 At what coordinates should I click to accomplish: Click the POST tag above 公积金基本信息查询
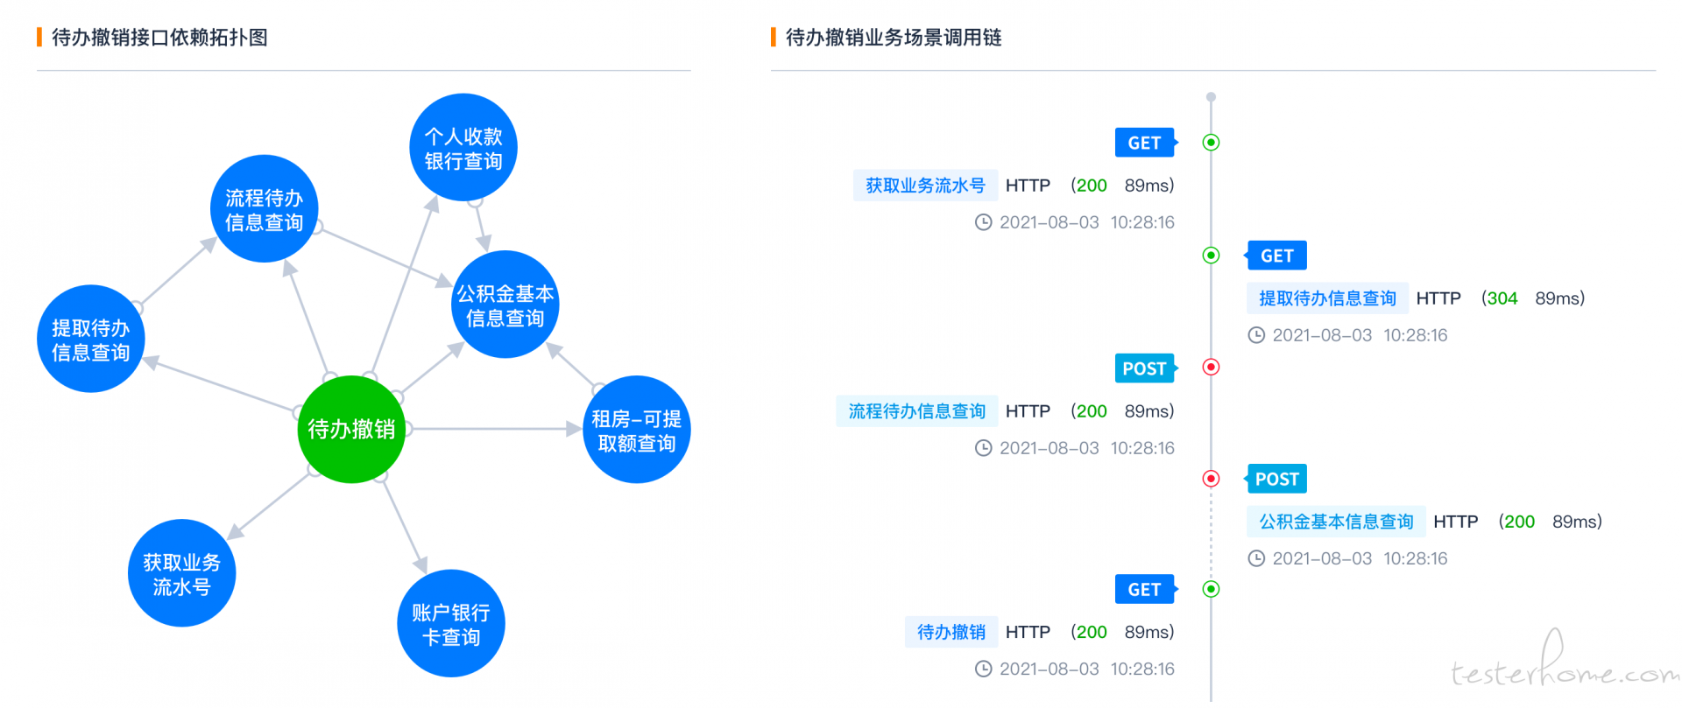(x=1276, y=479)
